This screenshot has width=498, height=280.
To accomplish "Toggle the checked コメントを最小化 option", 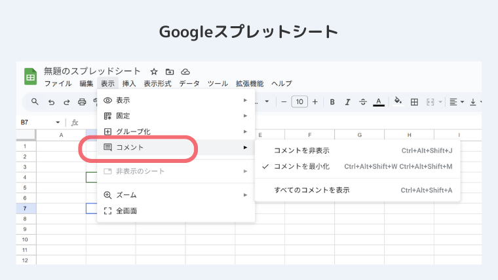I will (x=357, y=166).
